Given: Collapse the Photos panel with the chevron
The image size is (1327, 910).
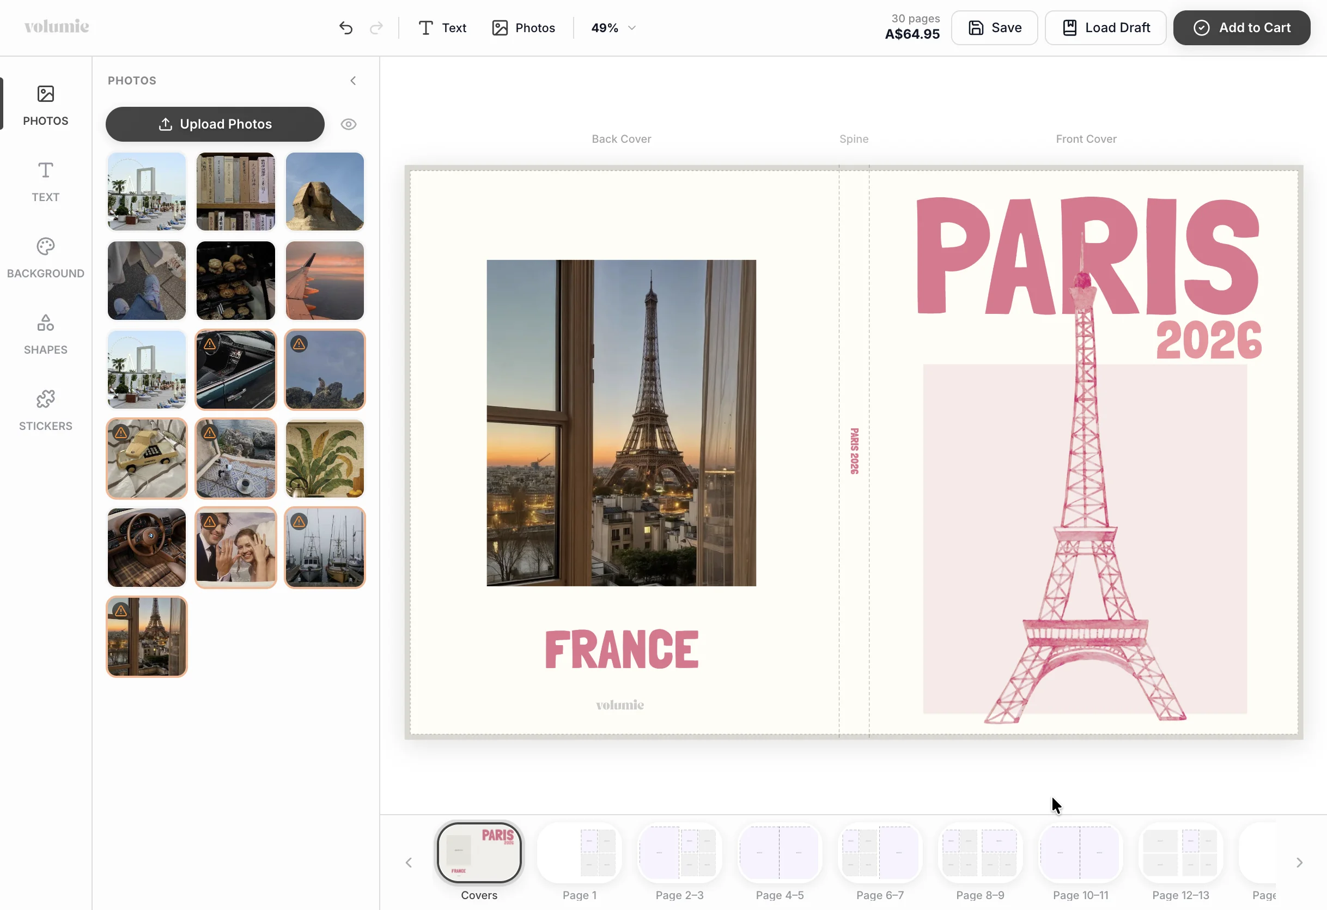Looking at the screenshot, I should tap(353, 81).
